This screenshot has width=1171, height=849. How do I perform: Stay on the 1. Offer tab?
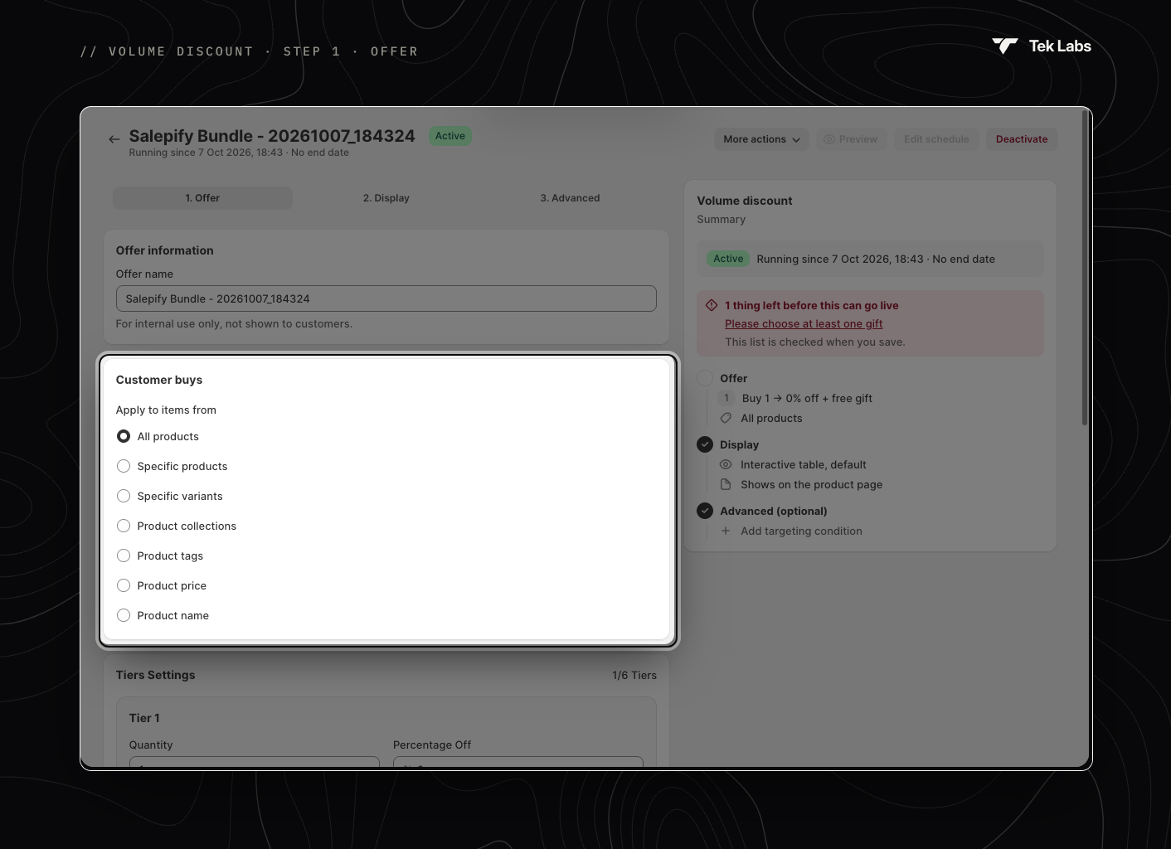pos(202,198)
